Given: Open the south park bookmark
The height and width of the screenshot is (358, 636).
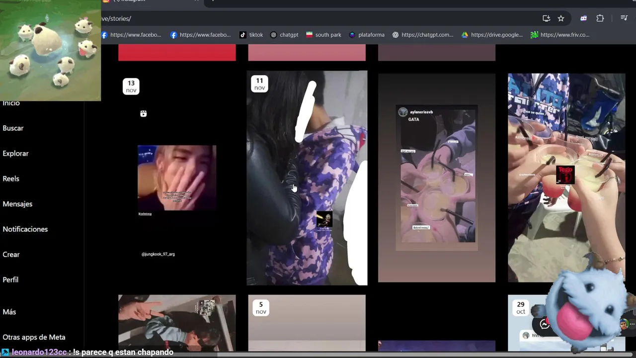Looking at the screenshot, I should (323, 35).
